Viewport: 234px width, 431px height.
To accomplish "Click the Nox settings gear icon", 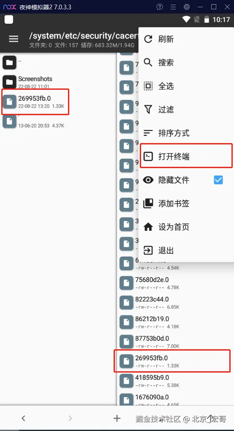I will coord(187,7).
